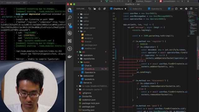
Task: Open the Debug view in activity bar
Action: [70, 33]
